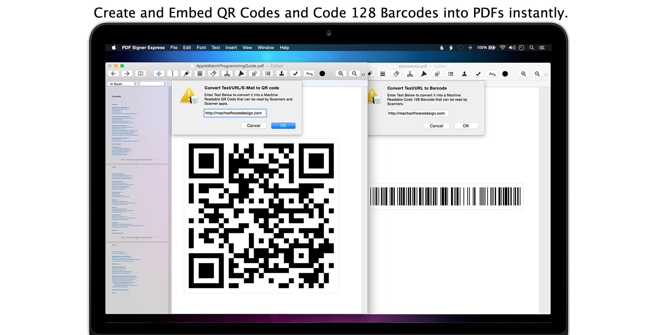Click overlapping shapes tool in economics.pdf window
The image size is (651, 335).
tap(437, 74)
